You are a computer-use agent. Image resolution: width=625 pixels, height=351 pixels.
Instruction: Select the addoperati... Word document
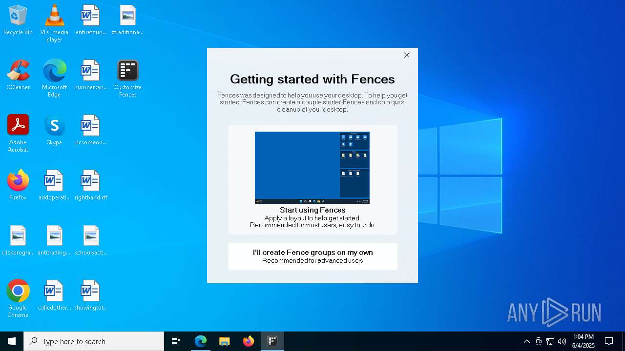click(54, 186)
